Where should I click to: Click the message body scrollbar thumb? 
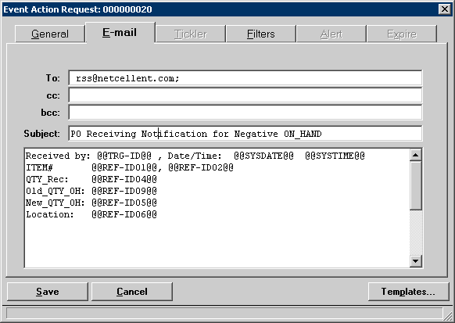[416, 185]
